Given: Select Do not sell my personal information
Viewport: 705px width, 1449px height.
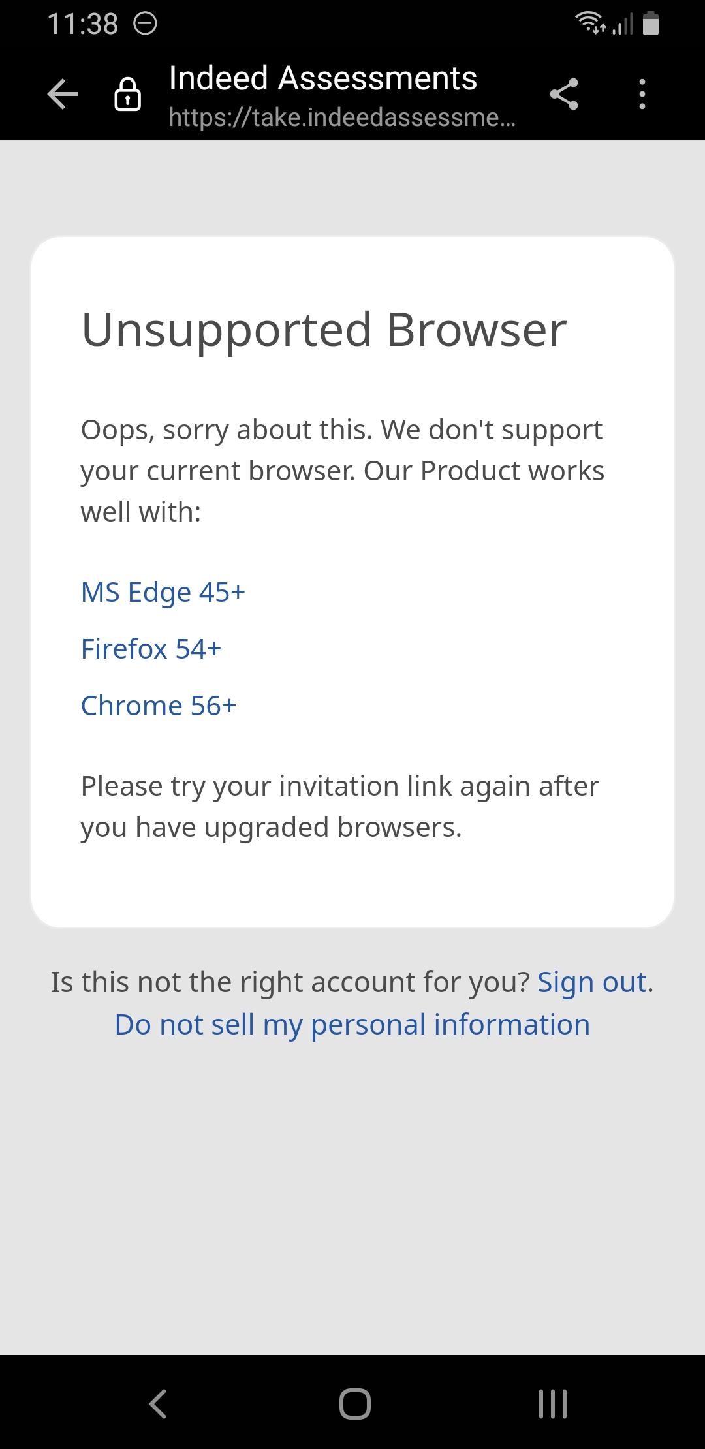Looking at the screenshot, I should click(x=352, y=1024).
